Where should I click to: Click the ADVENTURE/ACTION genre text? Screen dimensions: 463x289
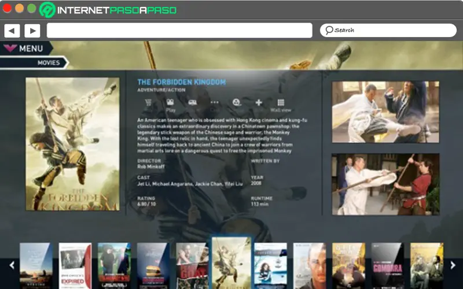161,90
